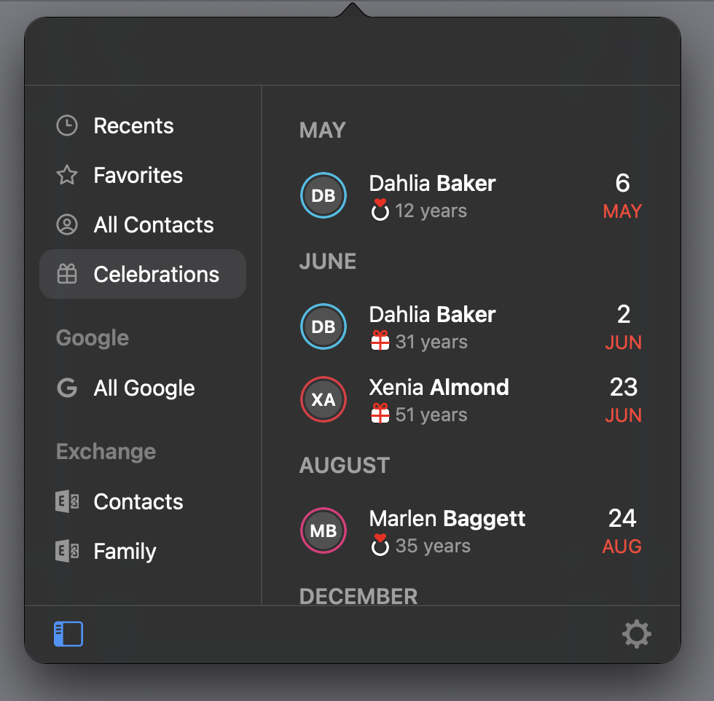Toggle the sidebar panel icon
The width and height of the screenshot is (714, 701).
pyautogui.click(x=68, y=633)
